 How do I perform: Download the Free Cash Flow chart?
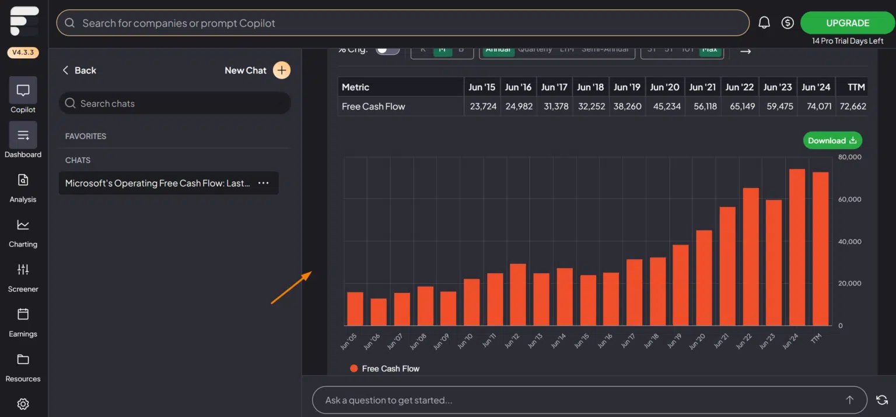click(x=832, y=140)
